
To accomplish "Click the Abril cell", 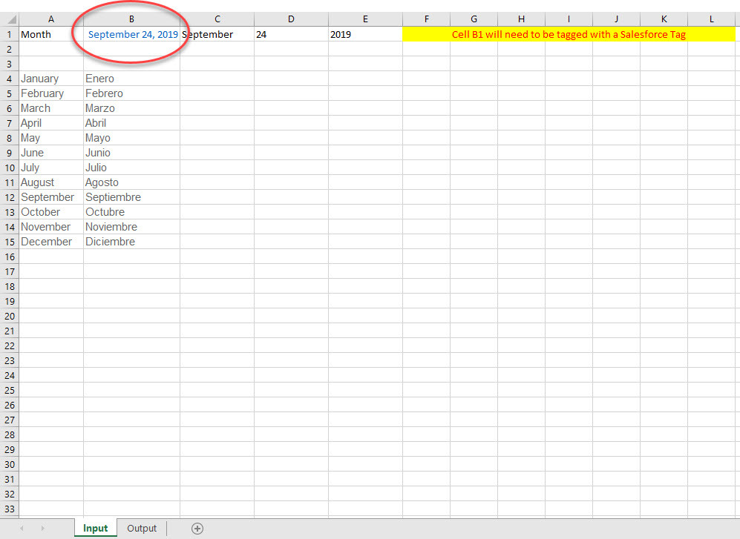I will (131, 123).
